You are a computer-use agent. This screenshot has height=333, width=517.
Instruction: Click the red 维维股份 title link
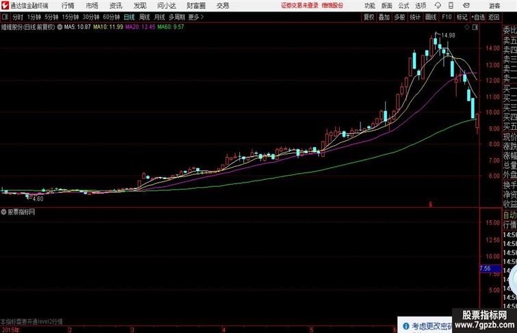[x=332, y=5]
